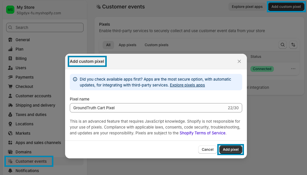Switch to the Custom pixels tab
This screenshot has width=307, height=175.
[157, 45]
